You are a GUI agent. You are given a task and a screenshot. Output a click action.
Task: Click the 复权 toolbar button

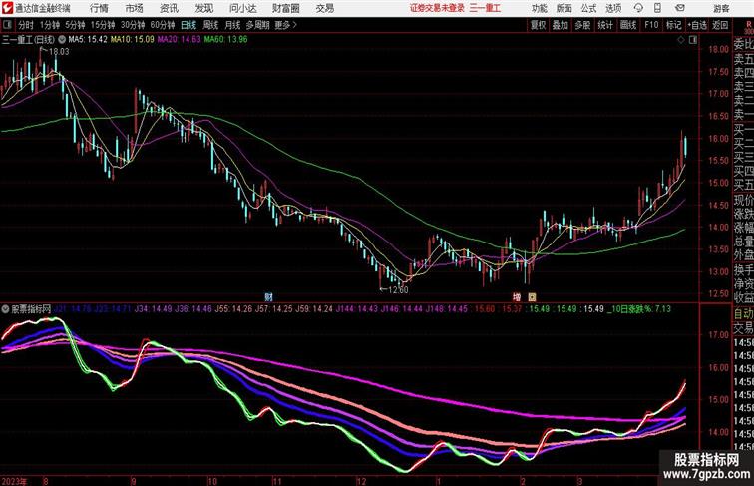point(539,25)
